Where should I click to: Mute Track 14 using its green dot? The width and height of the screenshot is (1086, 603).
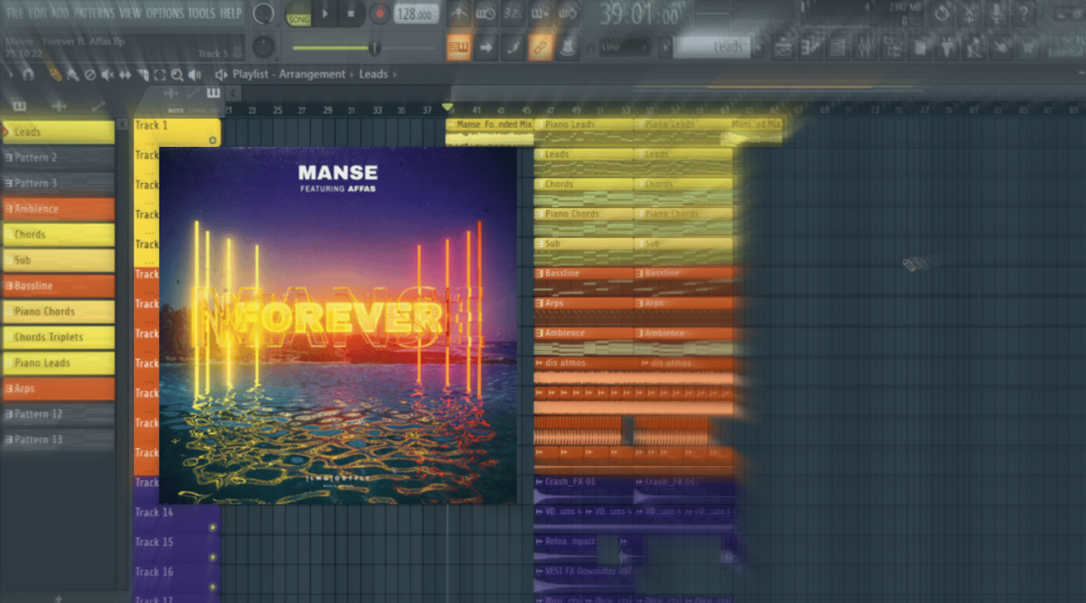[213, 528]
